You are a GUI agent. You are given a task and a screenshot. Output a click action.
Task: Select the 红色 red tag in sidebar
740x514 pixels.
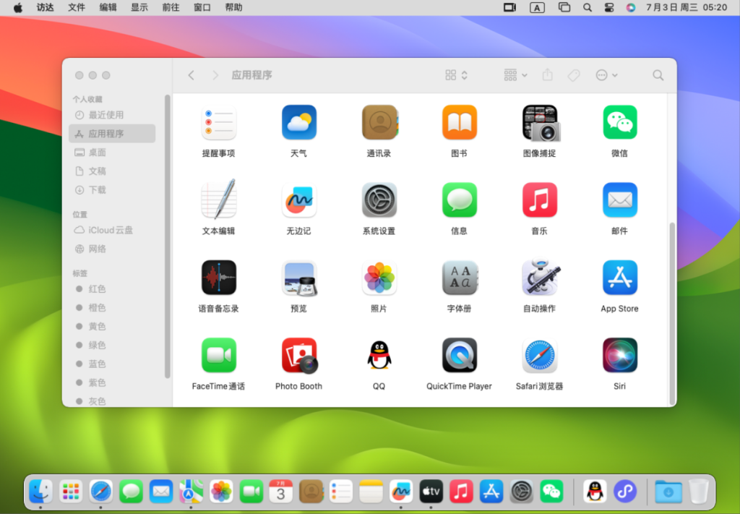pos(97,289)
